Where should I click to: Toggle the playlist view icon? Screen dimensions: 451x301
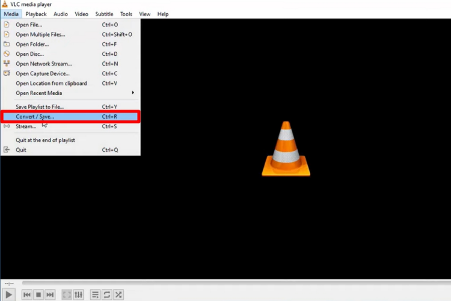[x=95, y=294]
